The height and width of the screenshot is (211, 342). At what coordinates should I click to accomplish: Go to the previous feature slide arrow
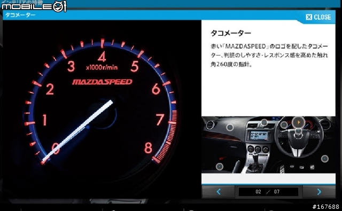(x=219, y=192)
